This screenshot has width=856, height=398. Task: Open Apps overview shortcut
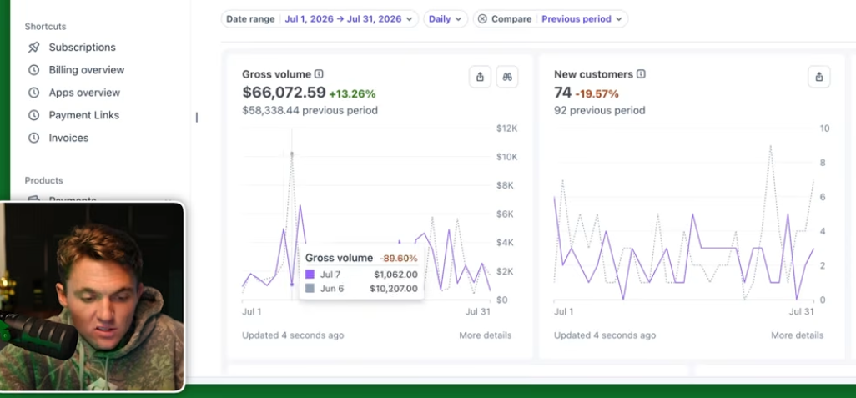84,93
